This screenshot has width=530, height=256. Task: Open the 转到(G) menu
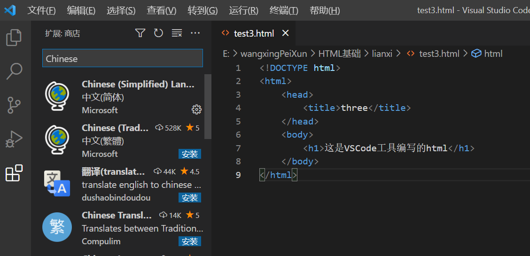[203, 10]
